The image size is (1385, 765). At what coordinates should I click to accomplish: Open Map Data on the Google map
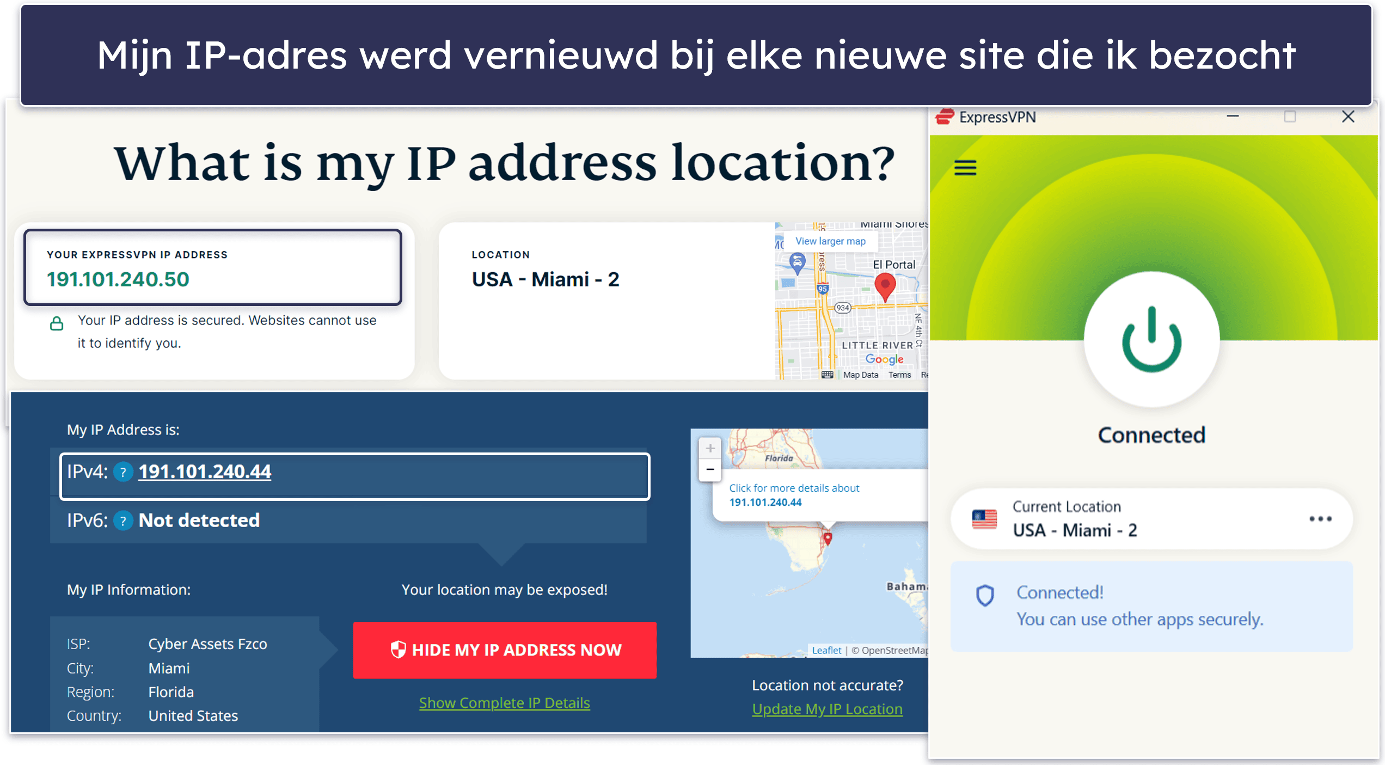tap(860, 375)
